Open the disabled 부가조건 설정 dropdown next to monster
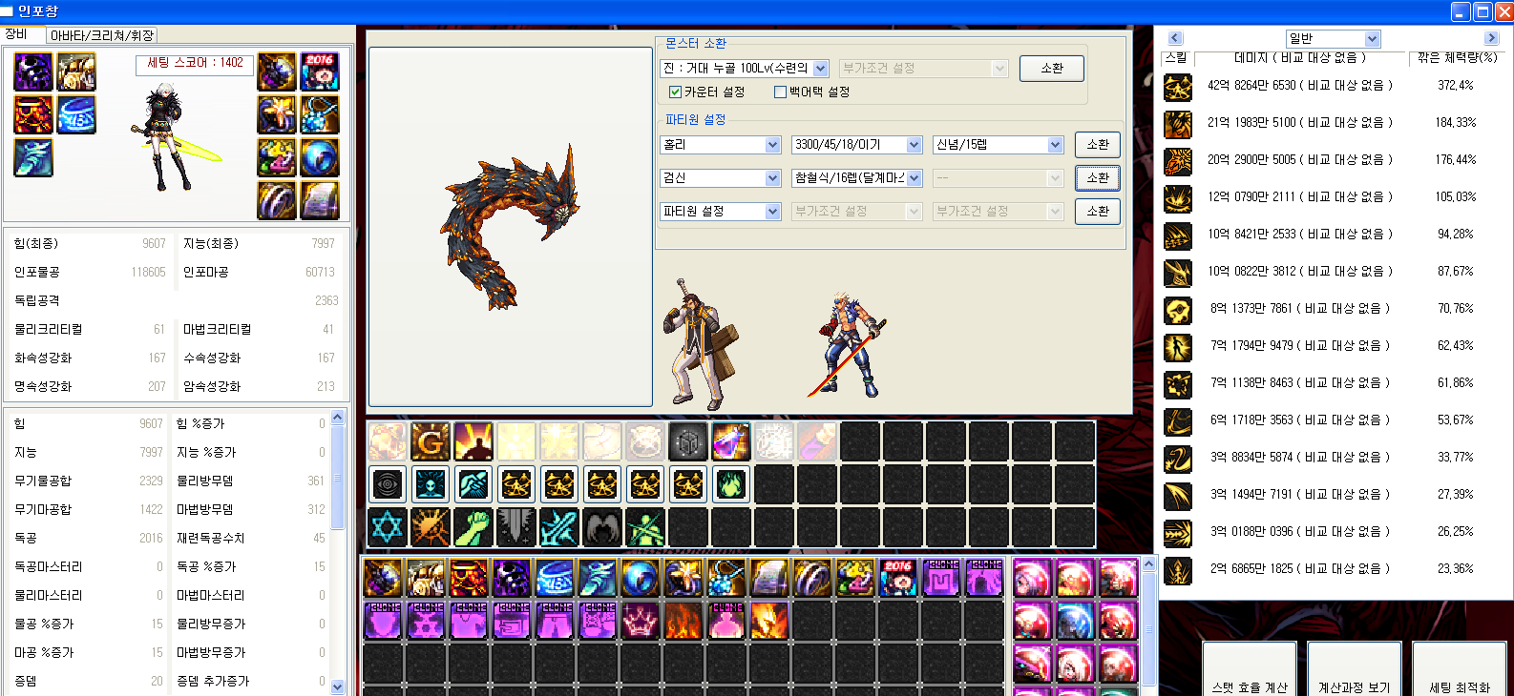 tap(923, 69)
